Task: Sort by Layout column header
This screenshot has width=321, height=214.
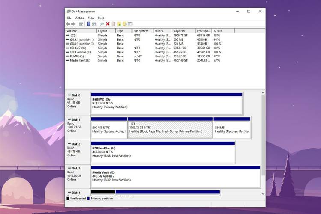Action: point(106,31)
